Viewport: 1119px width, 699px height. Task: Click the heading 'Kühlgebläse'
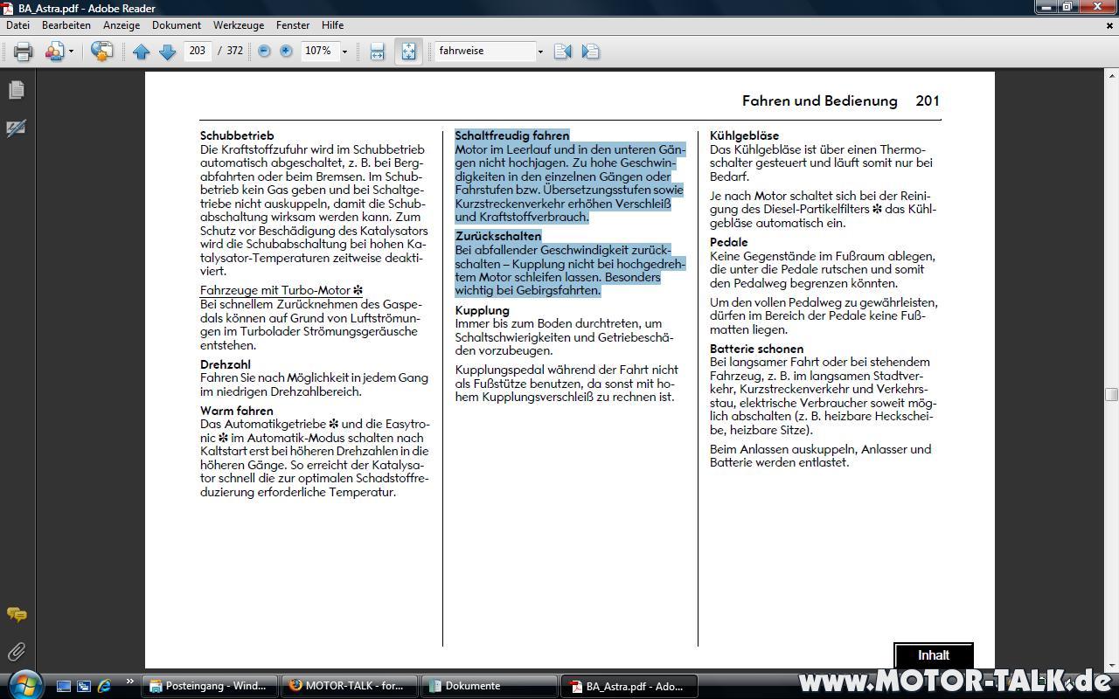744,135
